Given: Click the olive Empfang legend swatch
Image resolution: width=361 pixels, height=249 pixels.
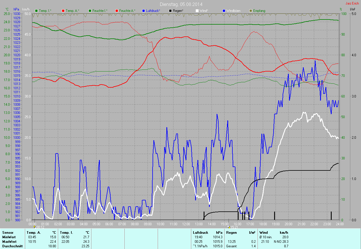Looking at the screenshot, I should tap(251, 11).
